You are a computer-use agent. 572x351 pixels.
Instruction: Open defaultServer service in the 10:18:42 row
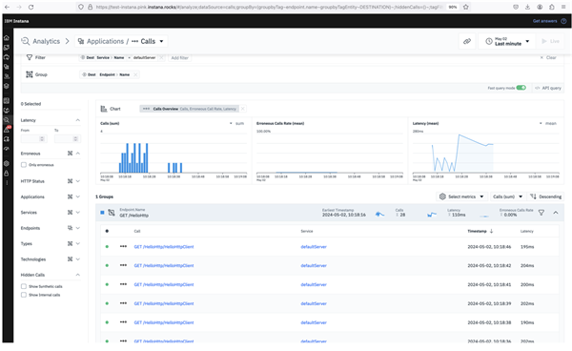tap(314, 265)
